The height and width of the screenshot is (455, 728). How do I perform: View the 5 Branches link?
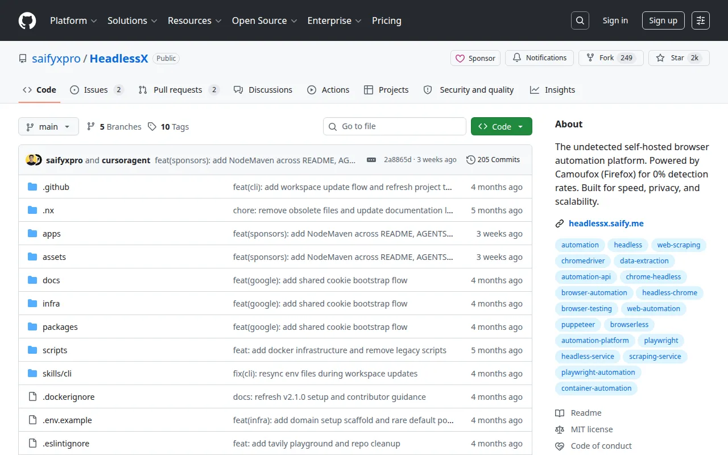click(x=114, y=127)
